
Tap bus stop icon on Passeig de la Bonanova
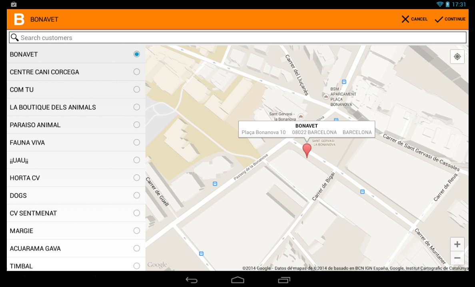pos(215,184)
